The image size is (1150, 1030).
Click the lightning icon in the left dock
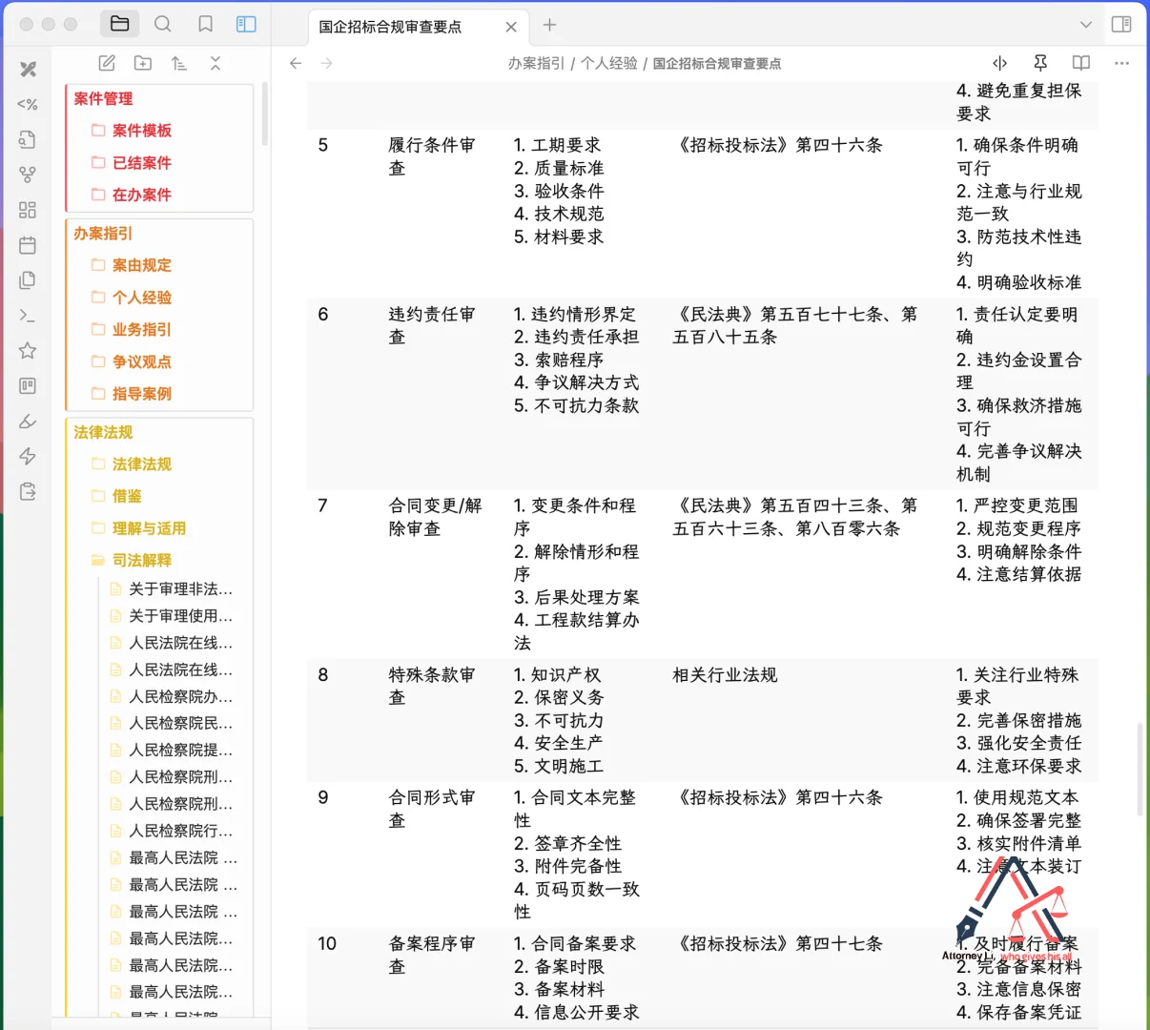(27, 456)
